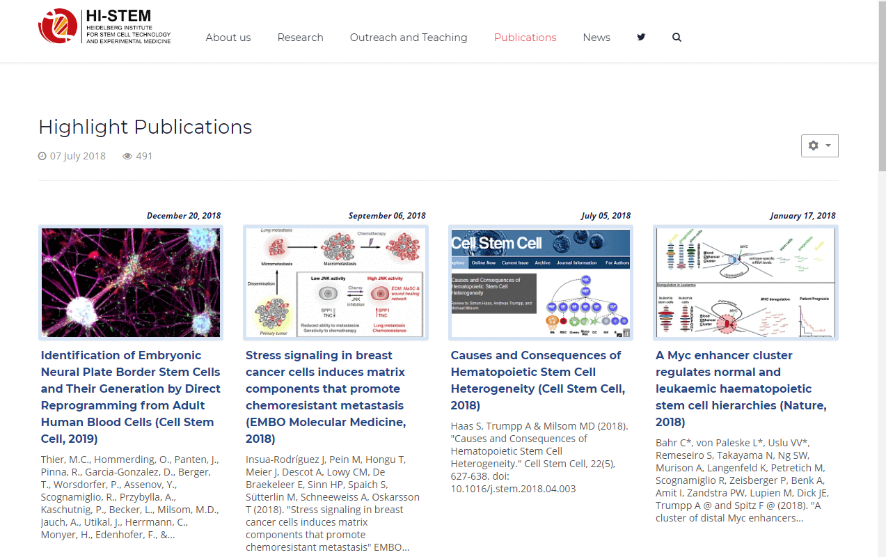Open the breast cancer metastasis diagram thumbnail
886x557 pixels.
[335, 283]
